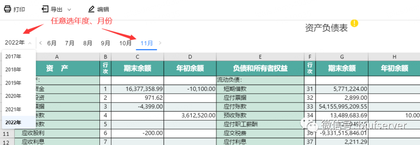The width and height of the screenshot is (420, 145).
Task: Switch to the 9月 month tab
Action: 105,43
